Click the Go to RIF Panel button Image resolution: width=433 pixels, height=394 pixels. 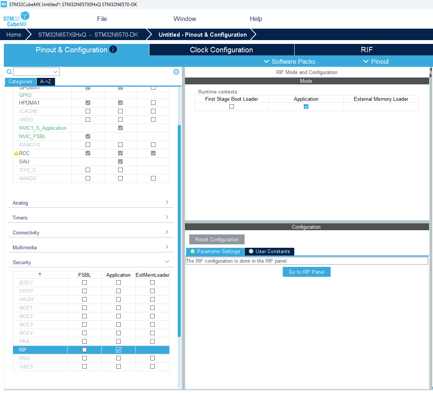coord(307,272)
